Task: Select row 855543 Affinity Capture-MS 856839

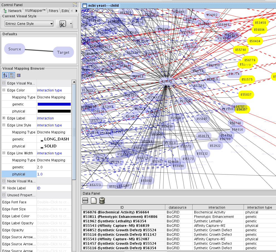Action: [x=179, y=225]
